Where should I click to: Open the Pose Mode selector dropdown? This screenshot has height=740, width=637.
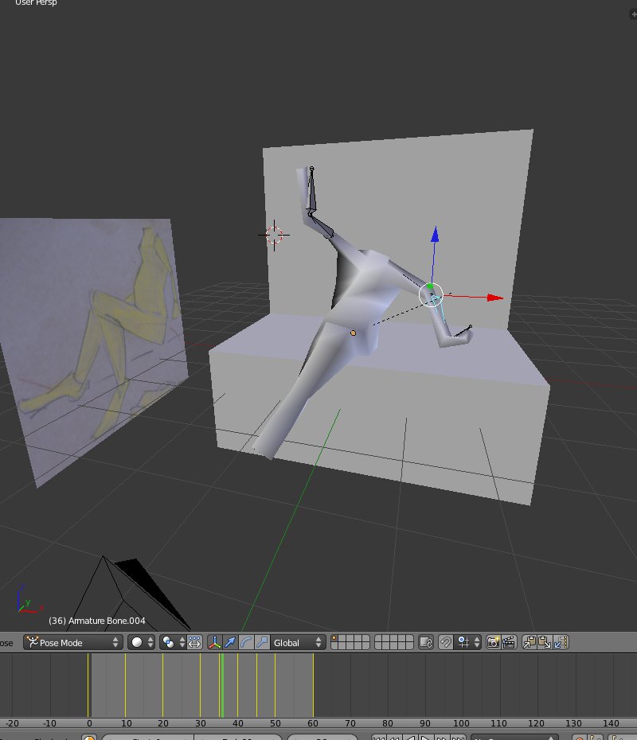pos(73,642)
